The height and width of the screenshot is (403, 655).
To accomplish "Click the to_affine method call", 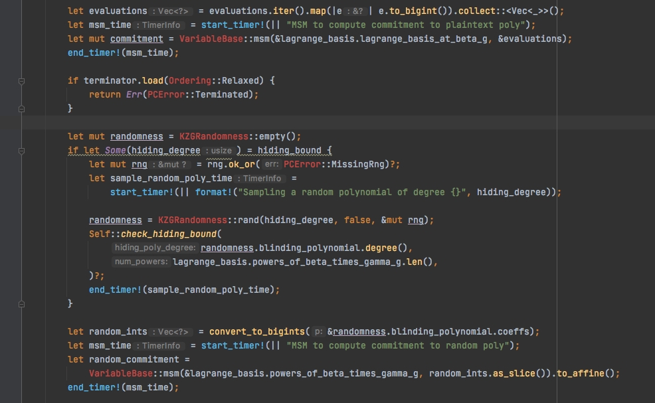I will 581,373.
